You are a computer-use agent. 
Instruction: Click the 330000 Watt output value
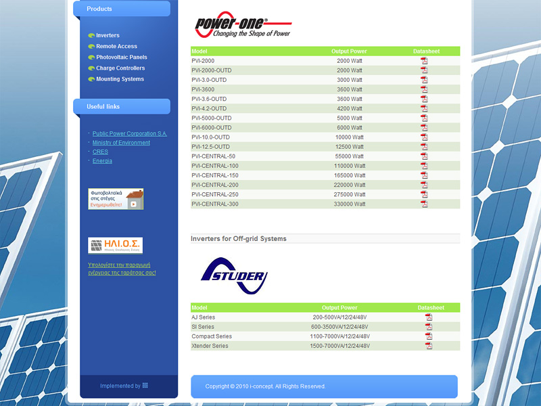[x=350, y=204]
